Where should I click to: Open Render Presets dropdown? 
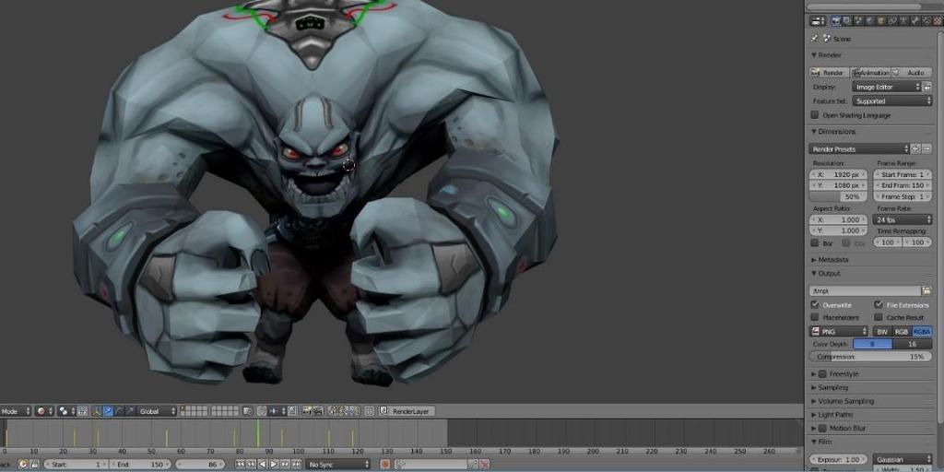pos(859,148)
